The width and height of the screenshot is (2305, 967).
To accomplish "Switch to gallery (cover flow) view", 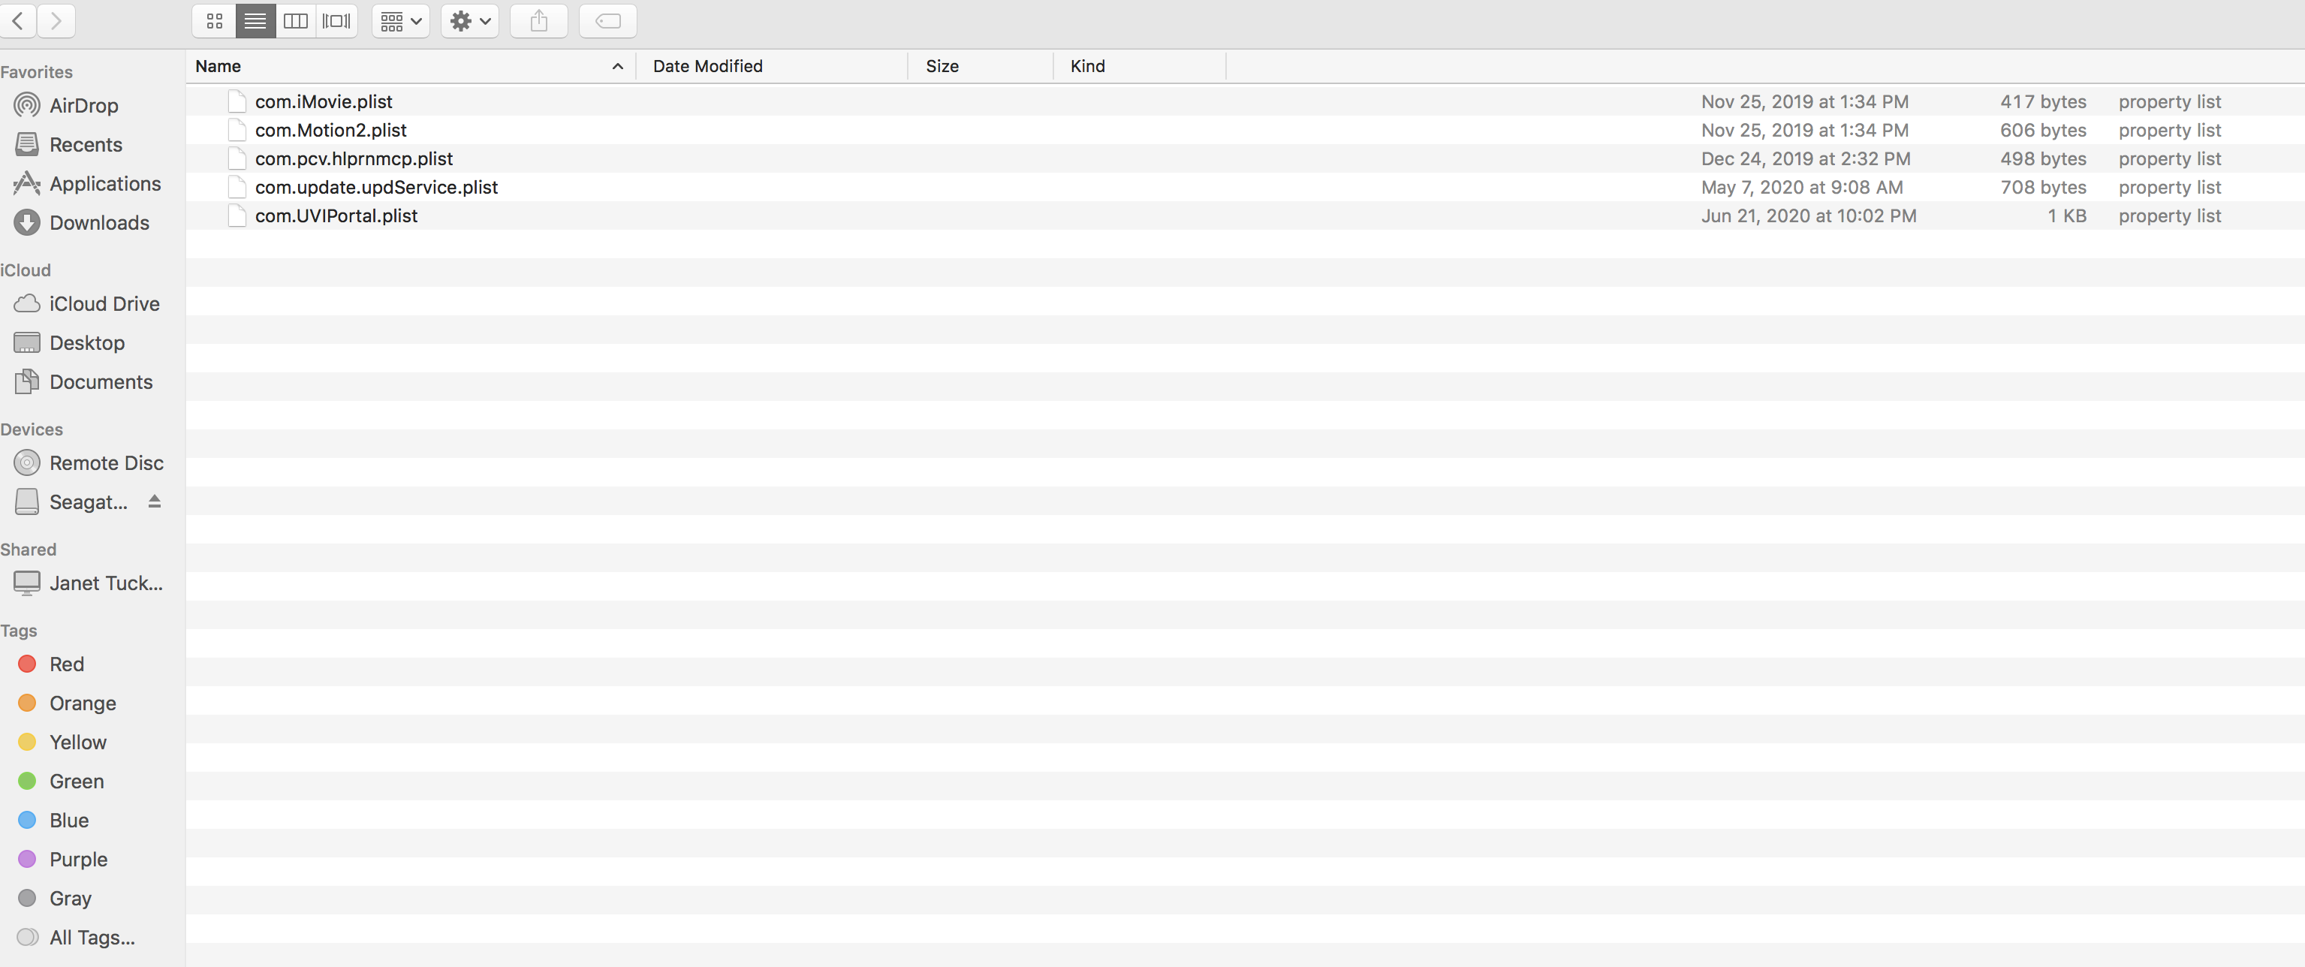I will pyautogui.click(x=336, y=20).
